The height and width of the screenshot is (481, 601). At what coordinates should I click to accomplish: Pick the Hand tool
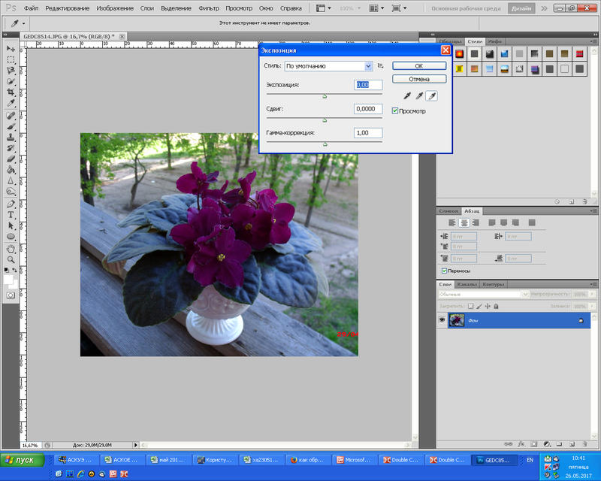[x=11, y=247]
